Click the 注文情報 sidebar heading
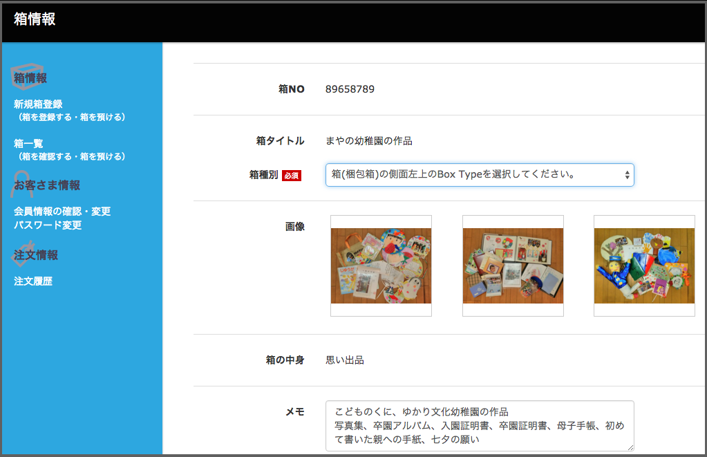 tap(36, 255)
